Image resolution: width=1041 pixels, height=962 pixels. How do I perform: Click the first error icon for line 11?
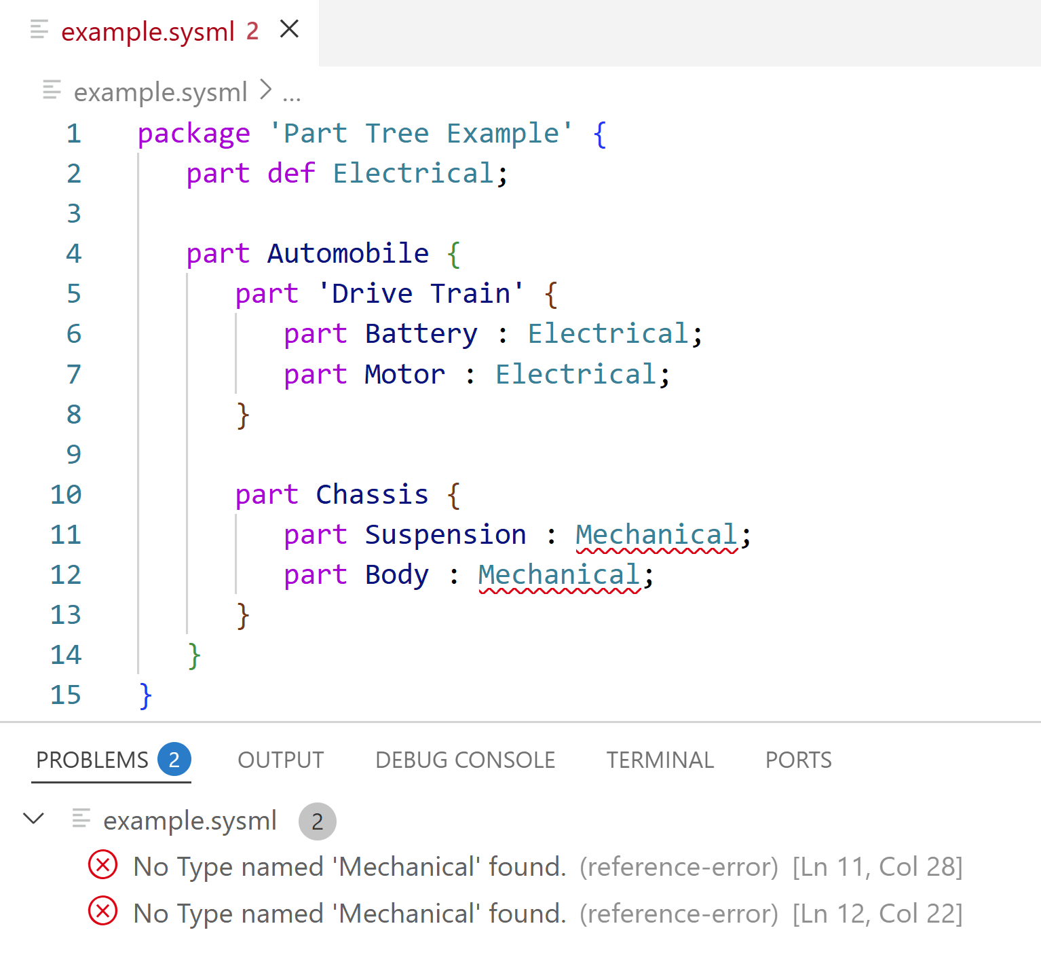[x=103, y=866]
